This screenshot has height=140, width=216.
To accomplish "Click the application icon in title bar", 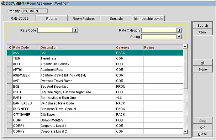I will click(x=3, y=3).
